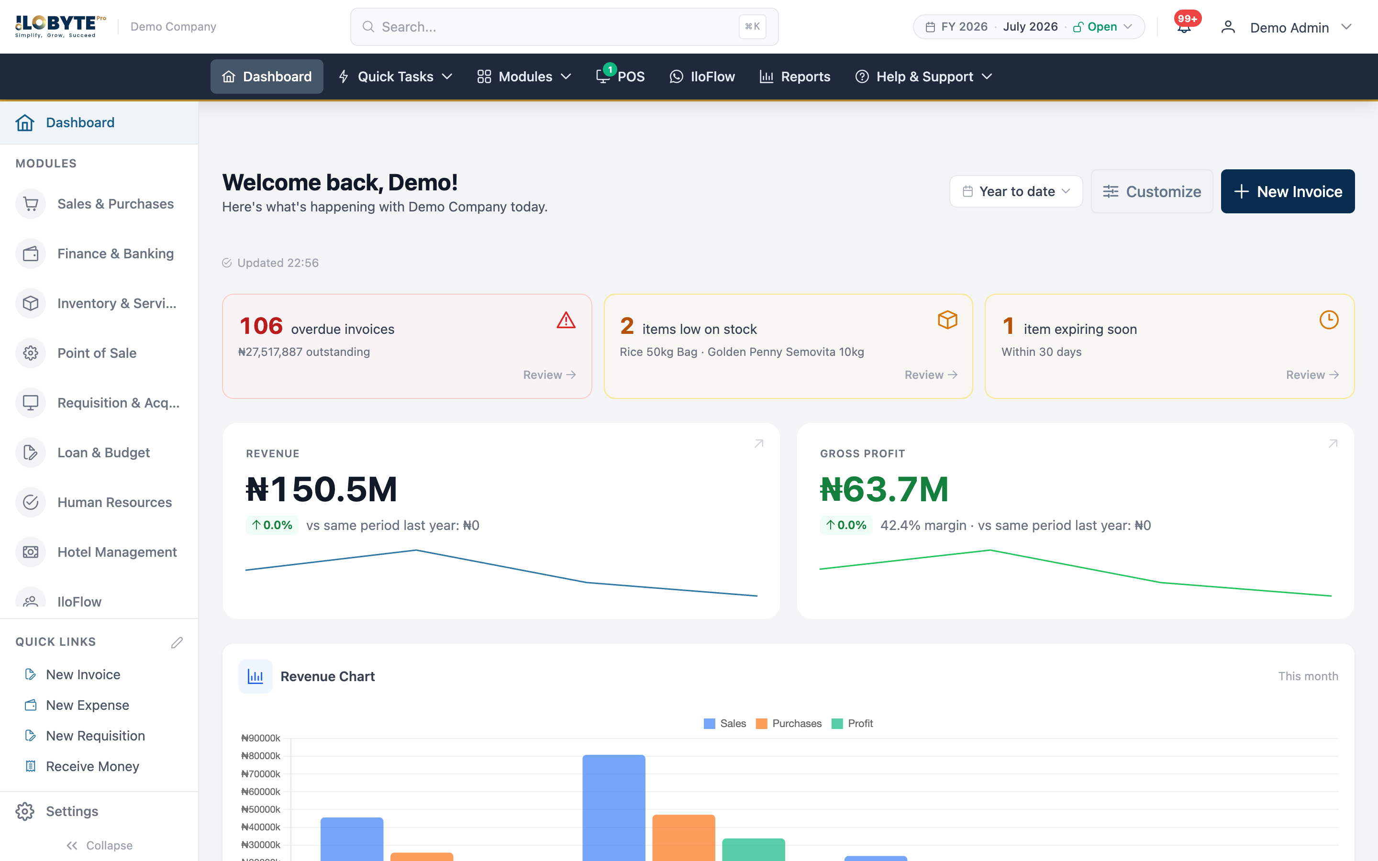1378x861 pixels.
Task: Click the user profile avatar icon
Action: (x=1228, y=27)
